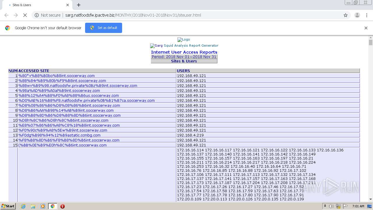The image size is (373, 210).
Task: Open the media player taskbar icon
Action: [x=43, y=206]
